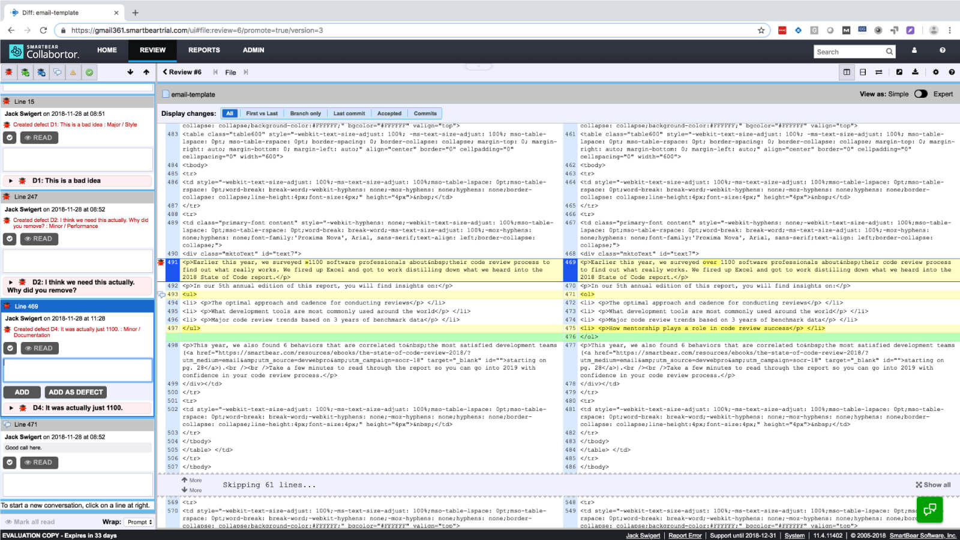960x540 pixels.
Task: Select the Branch only display filter
Action: point(305,113)
